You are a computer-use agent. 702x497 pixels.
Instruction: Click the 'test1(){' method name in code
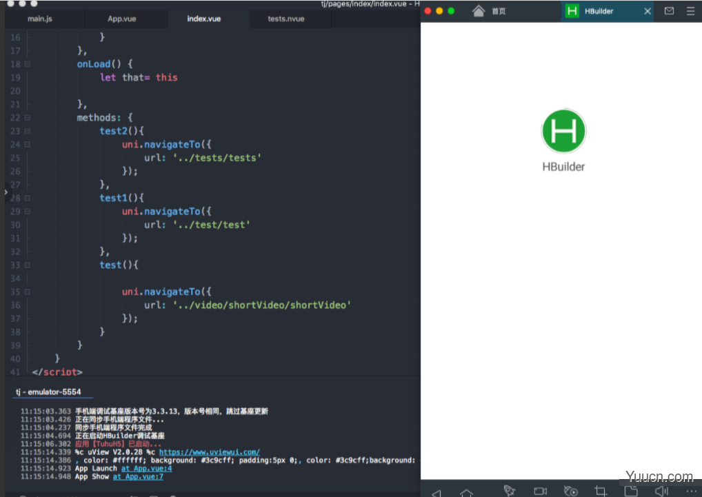122,198
